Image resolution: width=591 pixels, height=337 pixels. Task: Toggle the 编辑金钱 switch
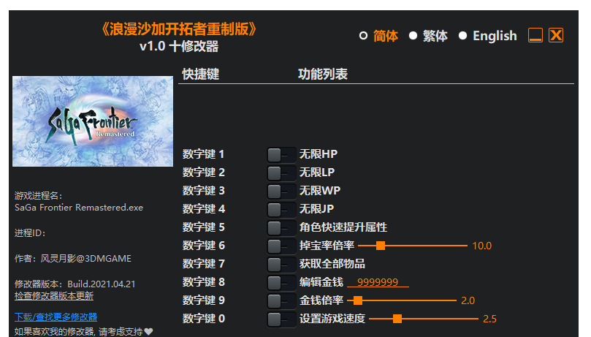pyautogui.click(x=281, y=283)
